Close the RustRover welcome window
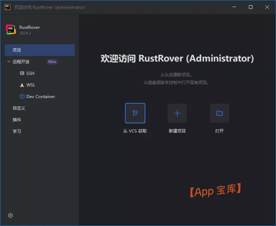276x226 pixels. click(267, 7)
